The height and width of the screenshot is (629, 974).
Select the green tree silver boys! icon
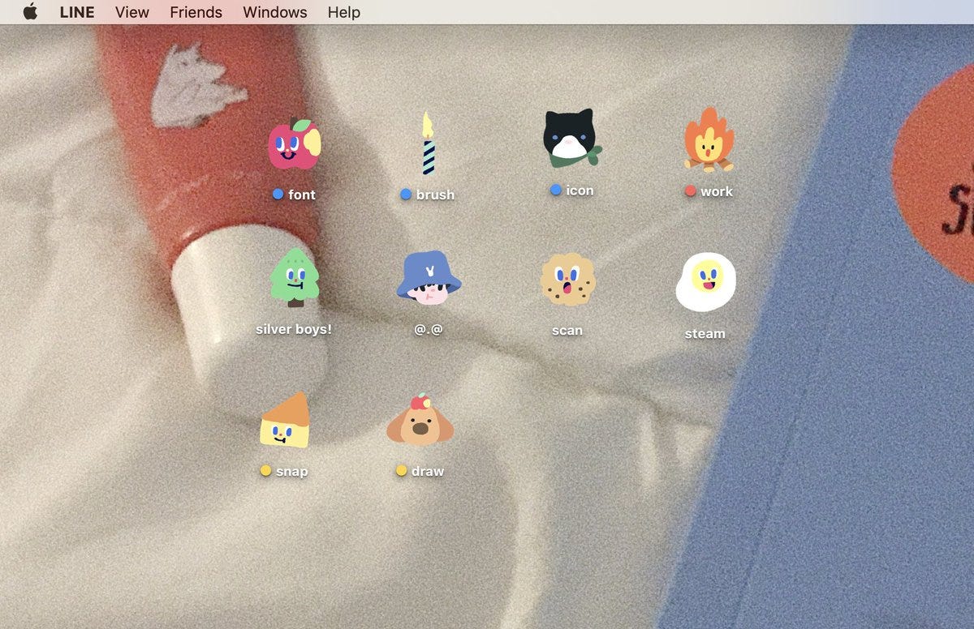294,277
